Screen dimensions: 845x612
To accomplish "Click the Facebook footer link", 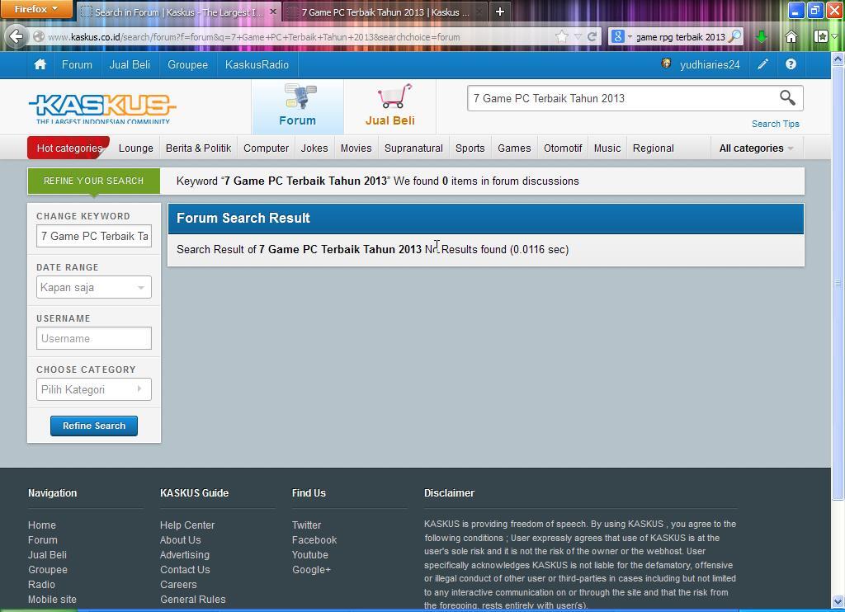I will (314, 539).
